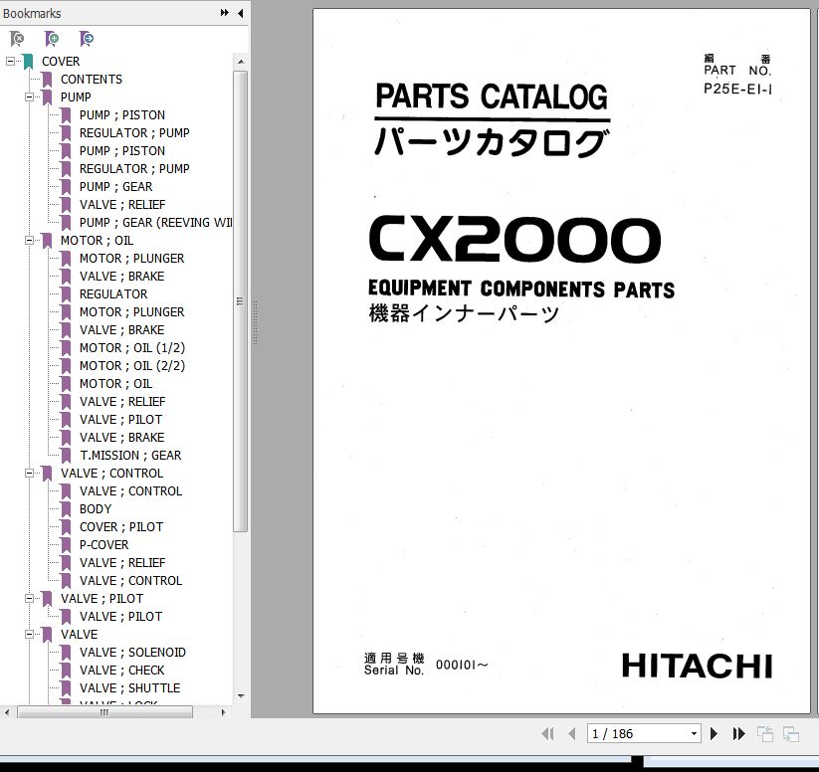Click the bookmark icon beside P-COVER
819x772 pixels.
[66, 545]
